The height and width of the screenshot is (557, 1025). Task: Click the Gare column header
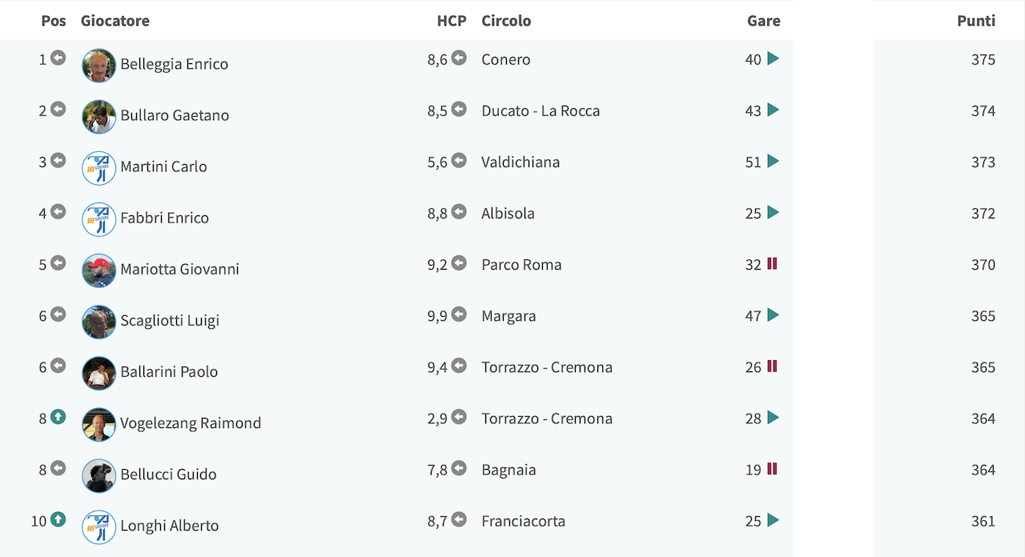[x=763, y=21]
